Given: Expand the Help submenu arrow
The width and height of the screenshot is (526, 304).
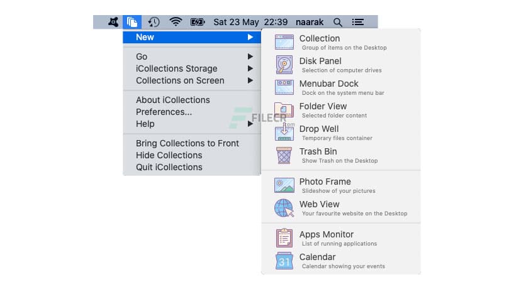Looking at the screenshot, I should pyautogui.click(x=250, y=124).
